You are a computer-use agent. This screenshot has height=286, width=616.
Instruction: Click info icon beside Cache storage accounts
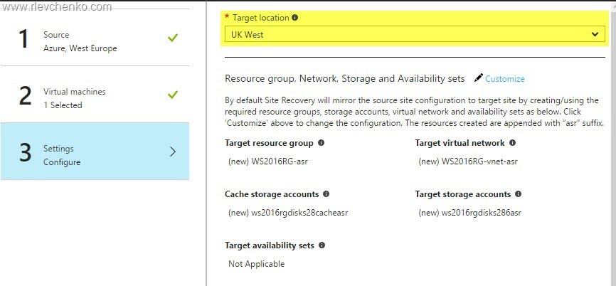pyautogui.click(x=326, y=194)
